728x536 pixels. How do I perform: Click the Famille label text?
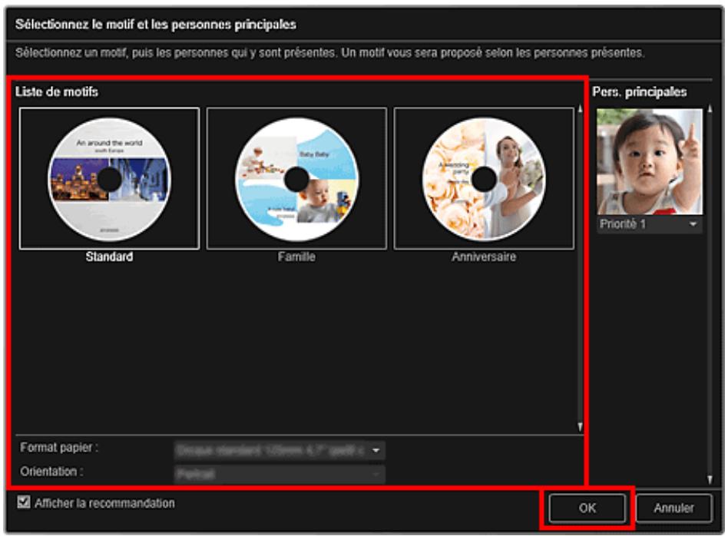point(296,257)
